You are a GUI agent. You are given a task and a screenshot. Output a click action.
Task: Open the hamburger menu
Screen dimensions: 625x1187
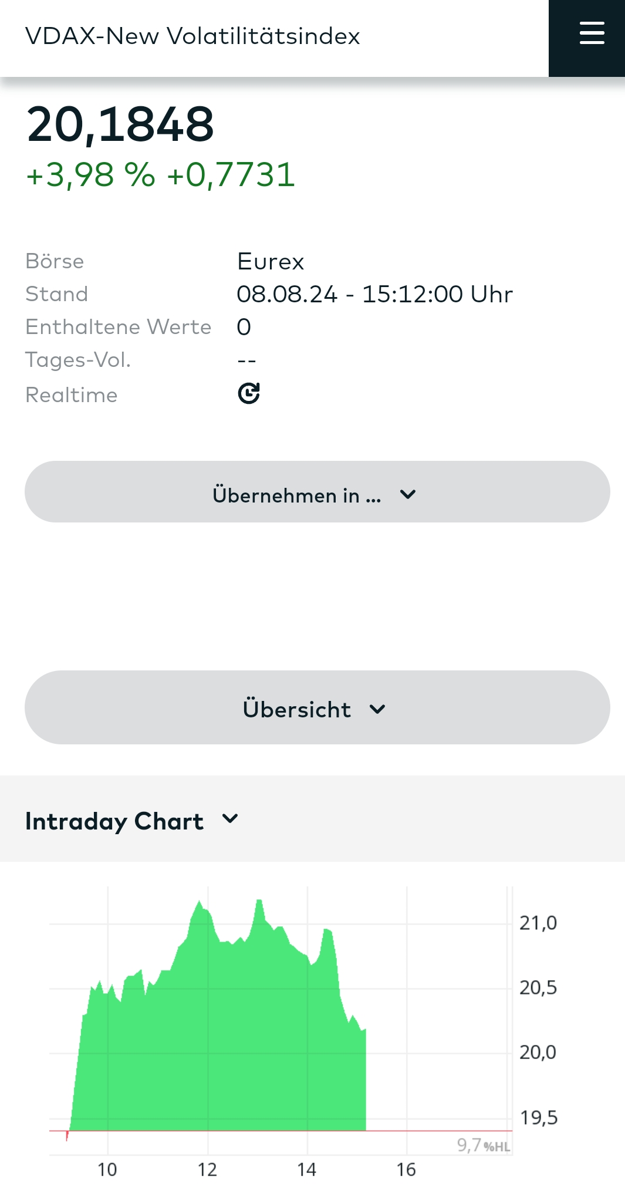(592, 33)
